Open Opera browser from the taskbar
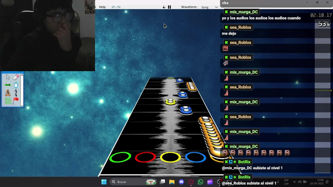333x187 pixels. coord(191,182)
